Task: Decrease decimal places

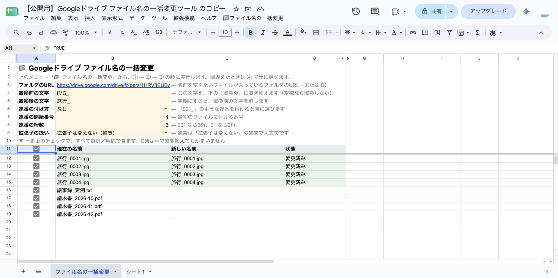Action: (x=134, y=33)
